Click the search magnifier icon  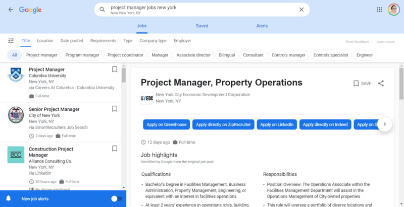click(103, 10)
